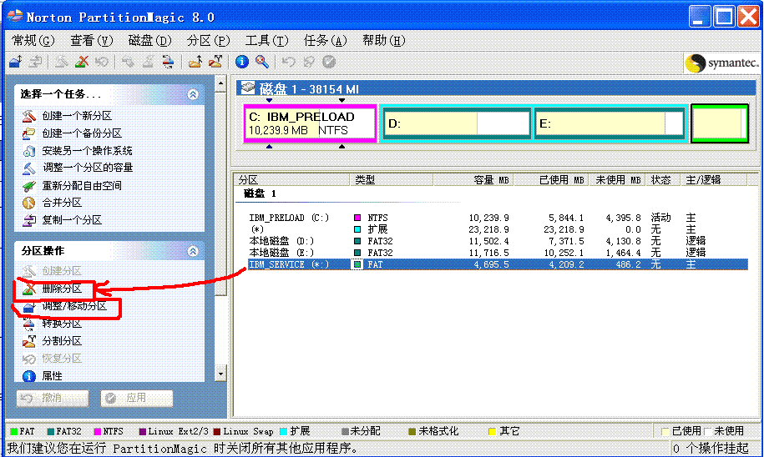Click icon beside 安装另一个操作系统 task

28,151
